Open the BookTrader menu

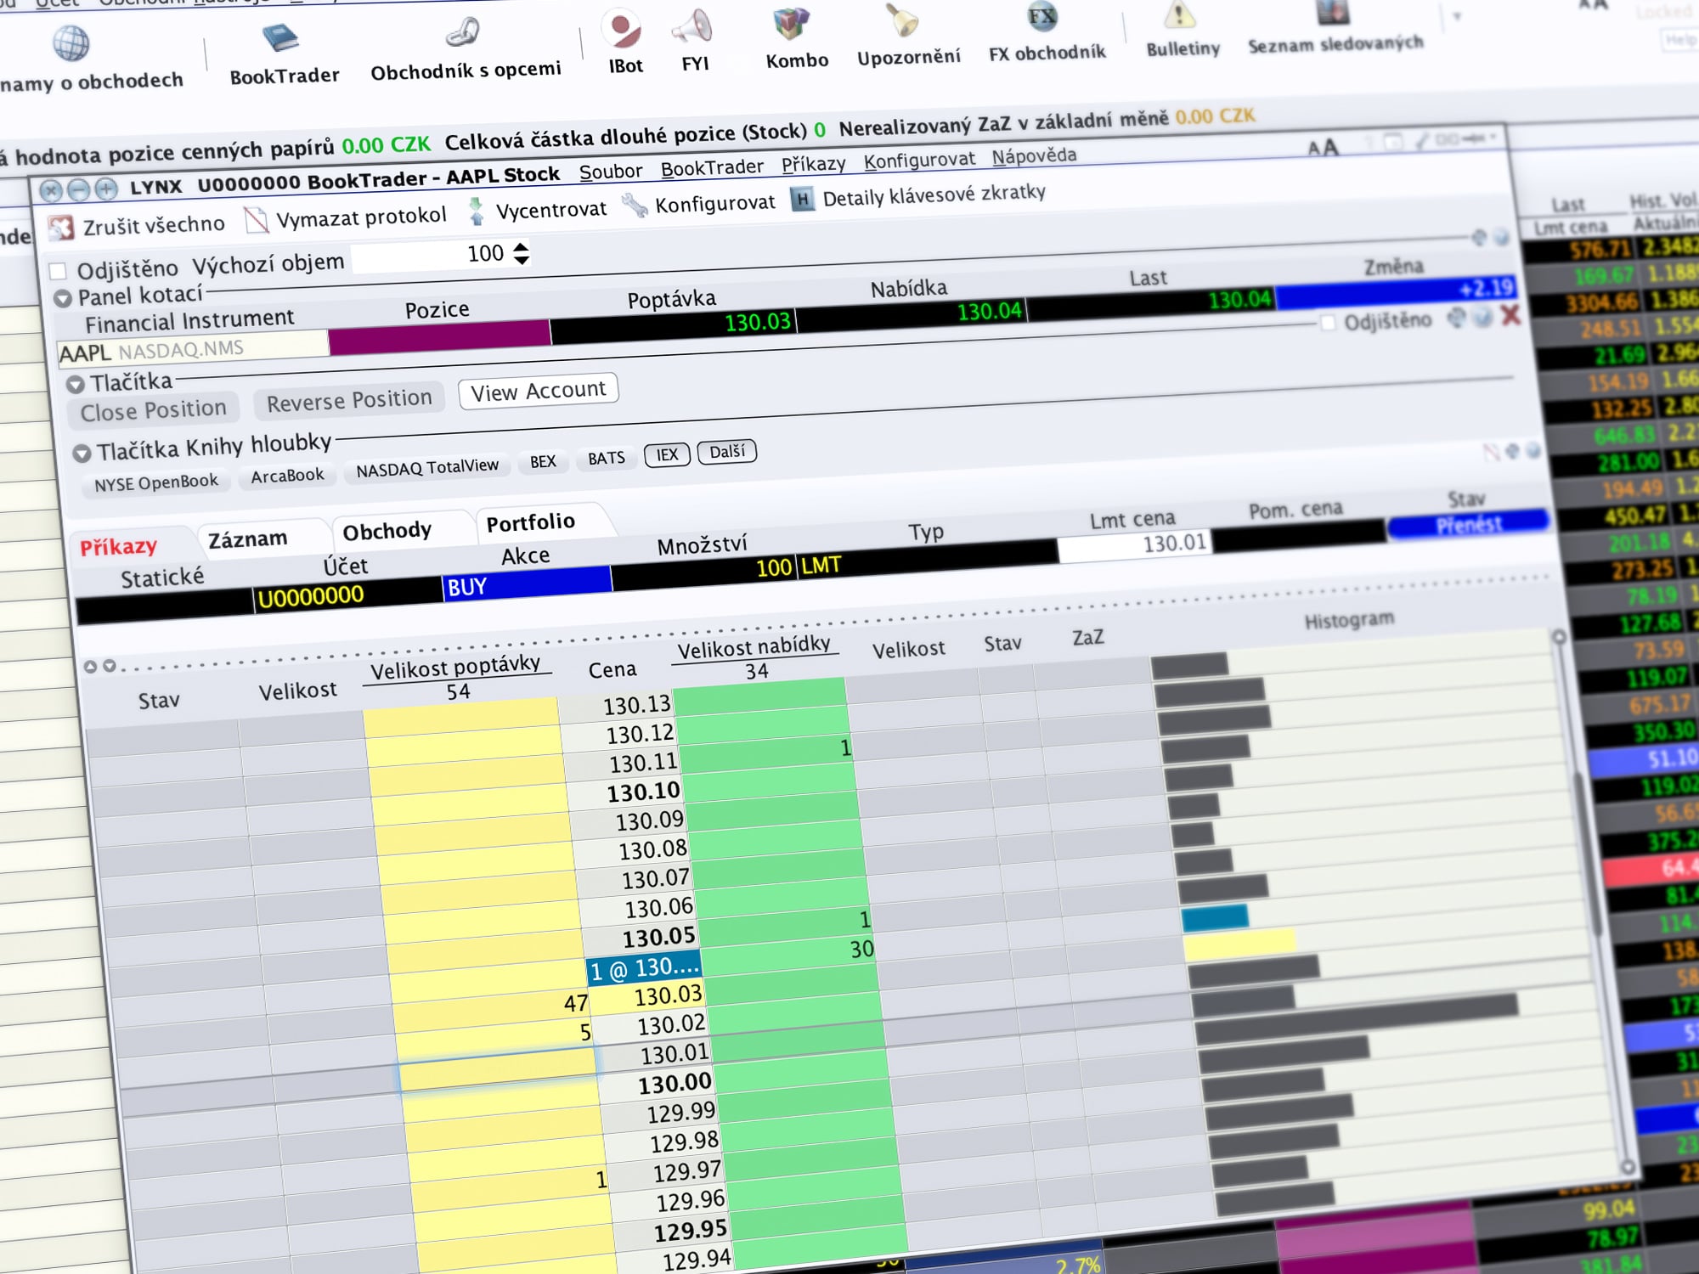click(712, 167)
